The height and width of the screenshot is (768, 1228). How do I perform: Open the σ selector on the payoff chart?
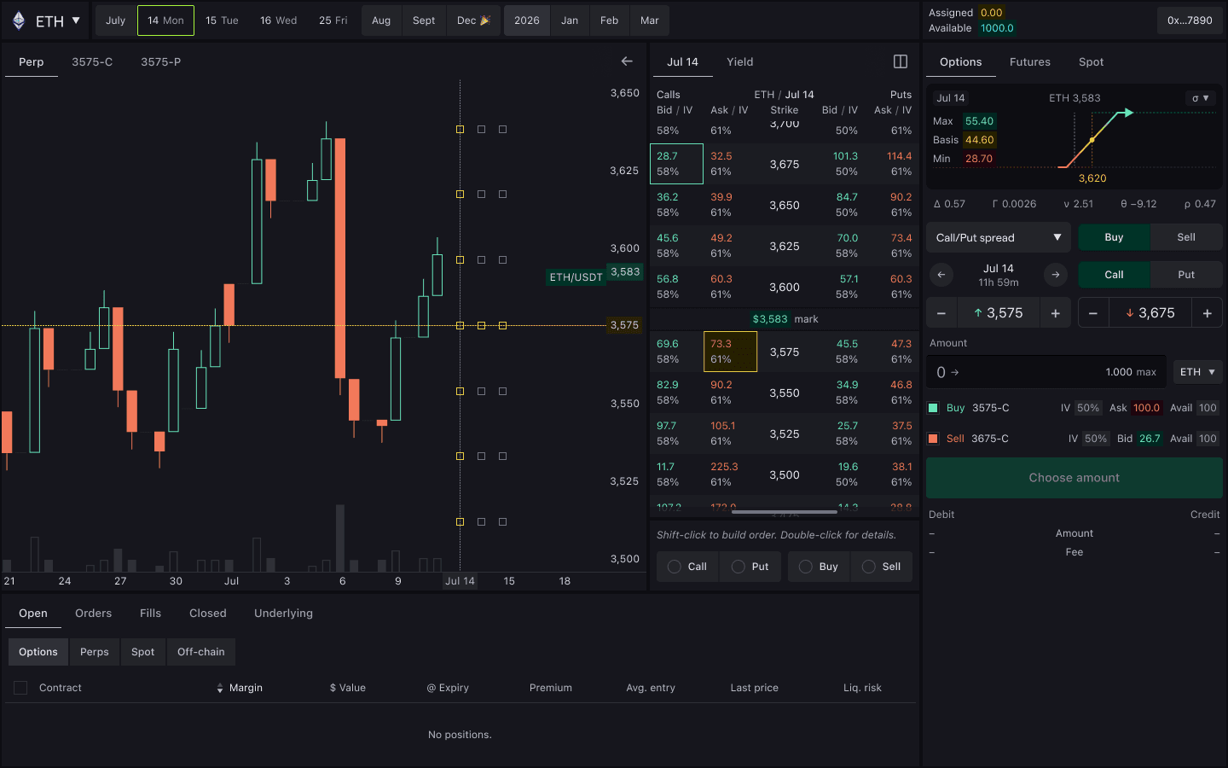[1201, 98]
